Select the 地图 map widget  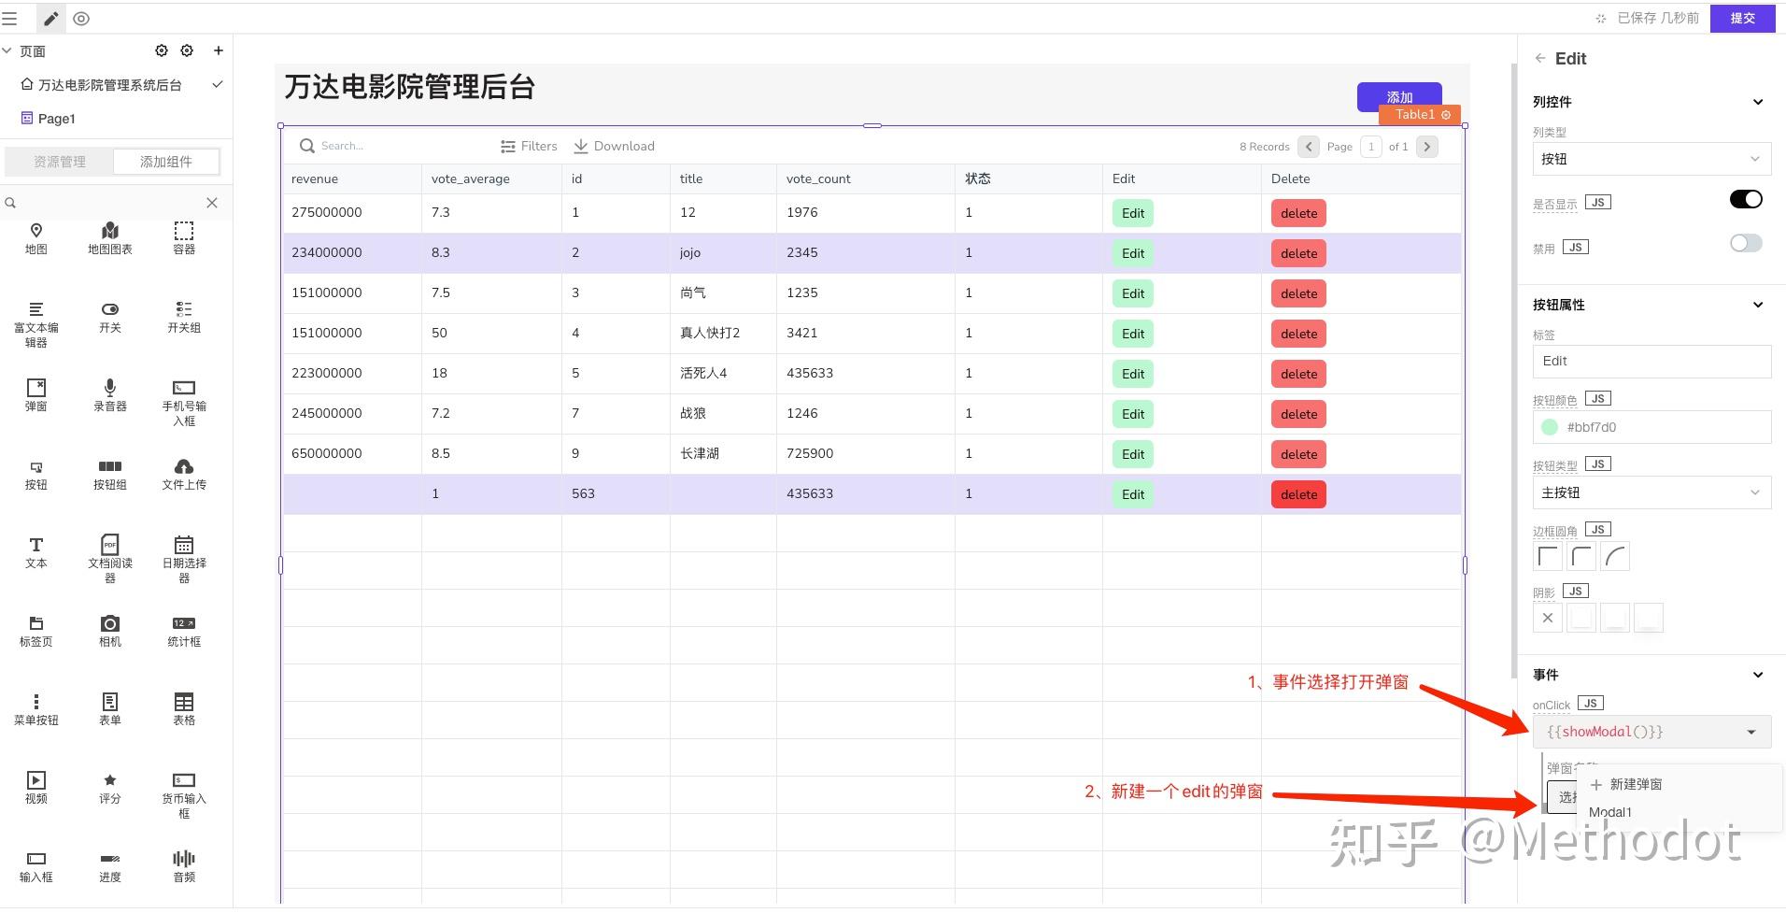[x=36, y=238]
